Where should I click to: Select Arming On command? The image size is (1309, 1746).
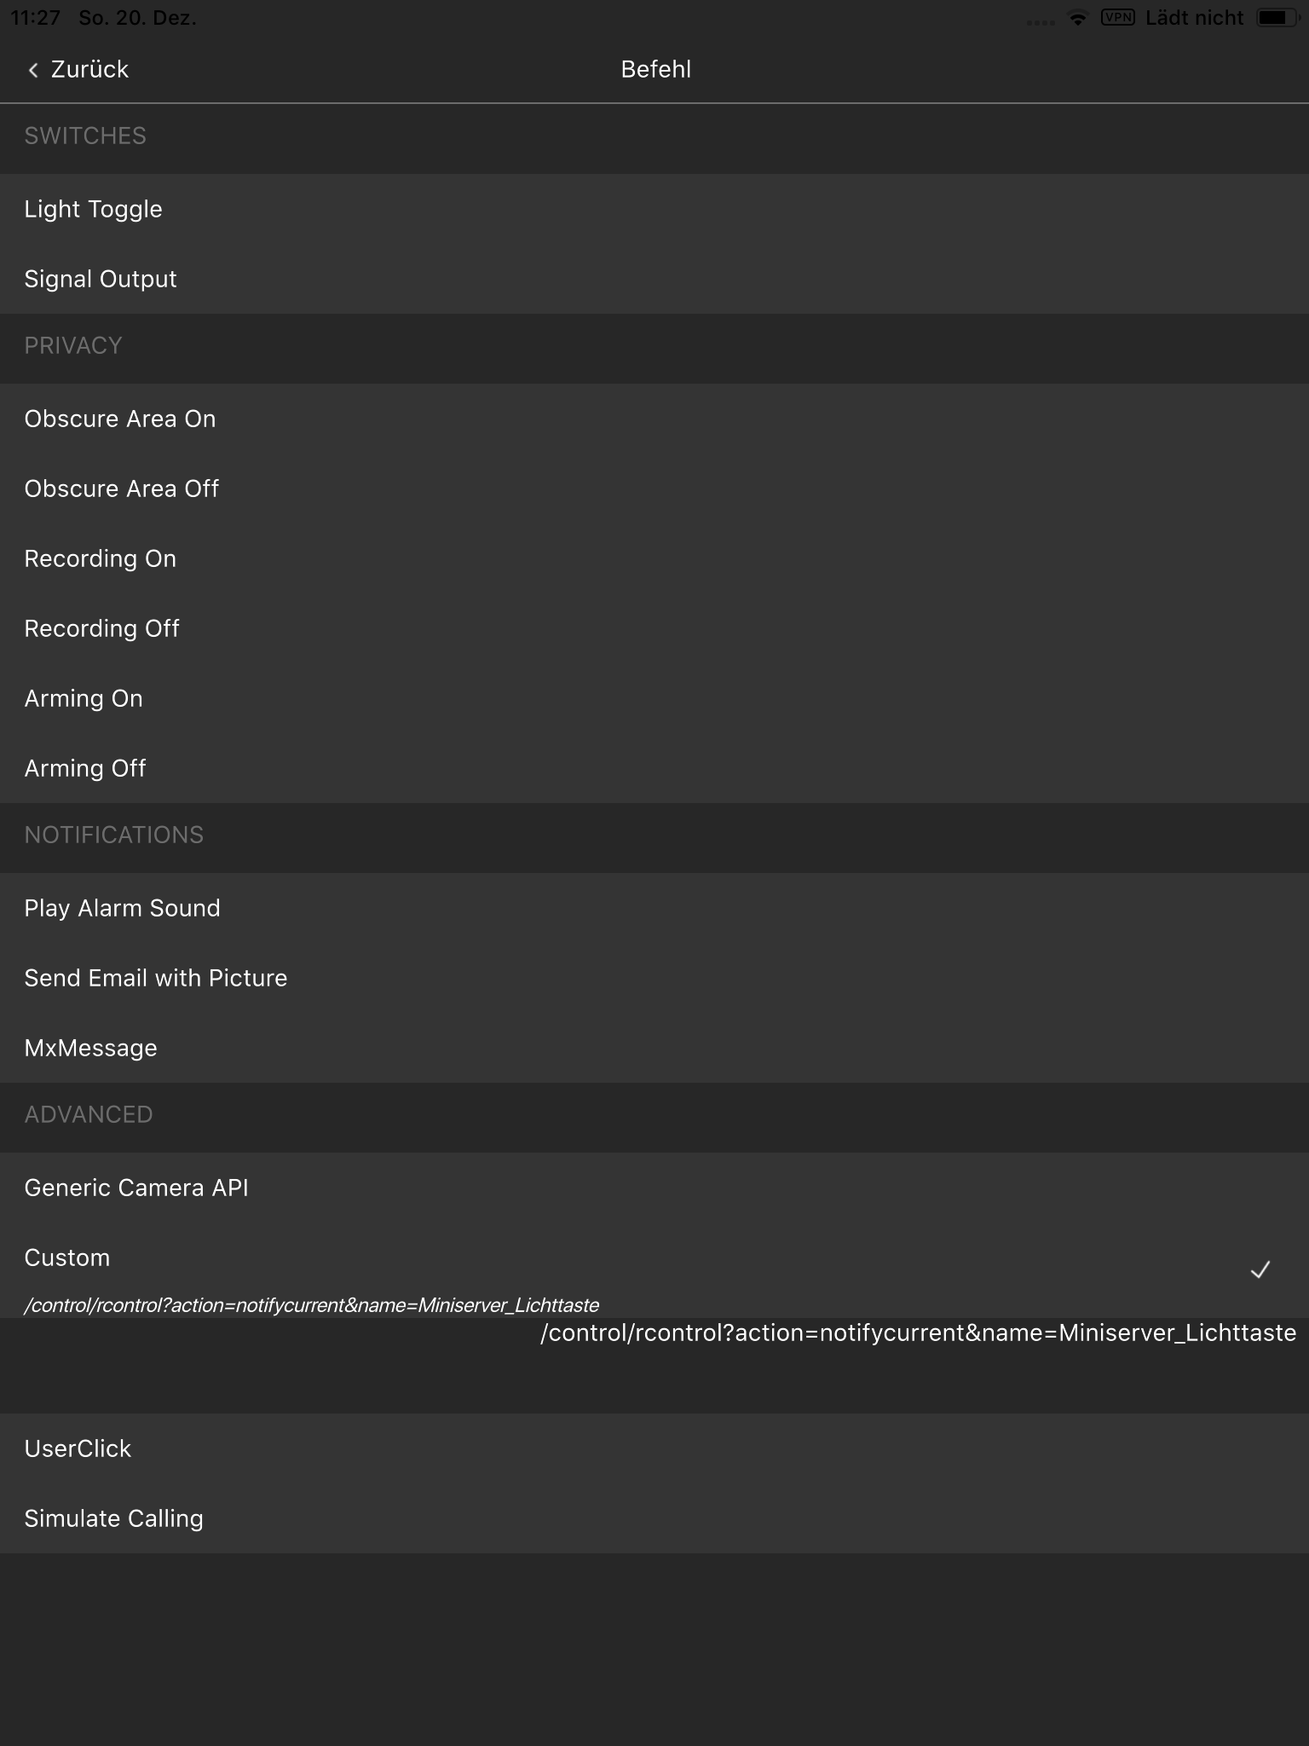pos(84,698)
